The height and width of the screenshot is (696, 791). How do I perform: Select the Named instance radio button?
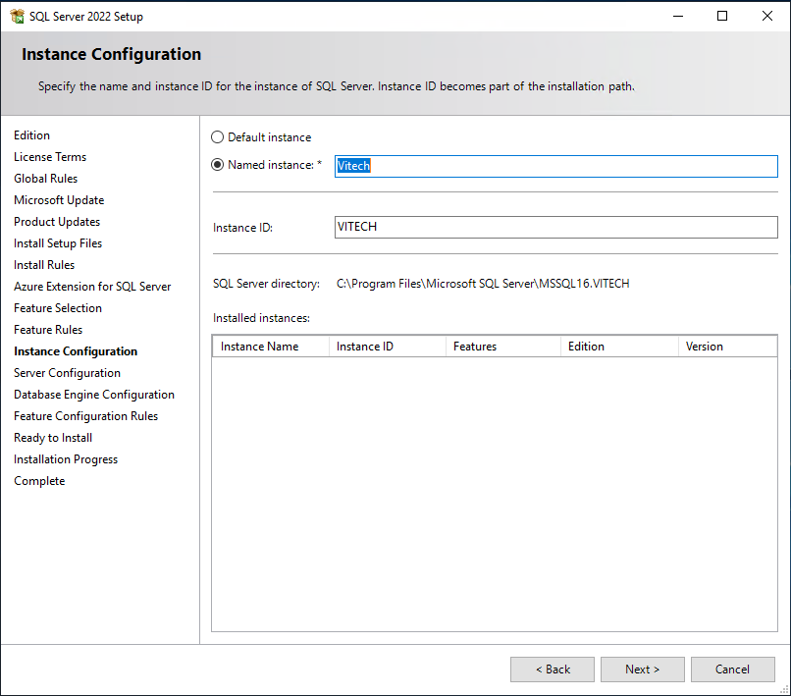(218, 165)
